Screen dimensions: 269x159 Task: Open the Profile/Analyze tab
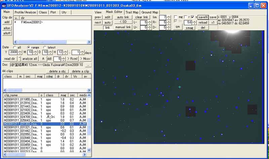point(25,12)
